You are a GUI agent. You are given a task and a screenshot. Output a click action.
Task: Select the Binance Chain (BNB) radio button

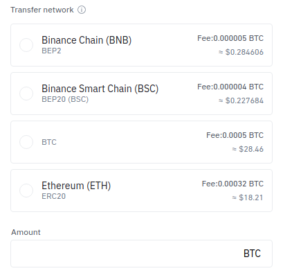26,45
